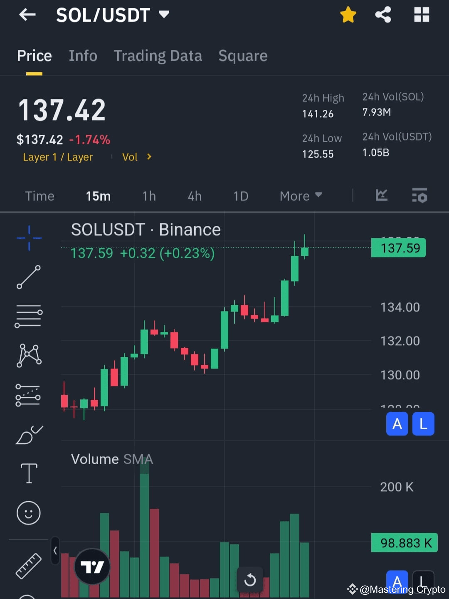
Task: Switch to the Trading Data tab
Action: pos(158,56)
